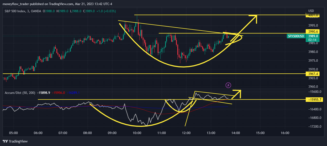Click the 3980.0 price axis label

tap(313, 52)
